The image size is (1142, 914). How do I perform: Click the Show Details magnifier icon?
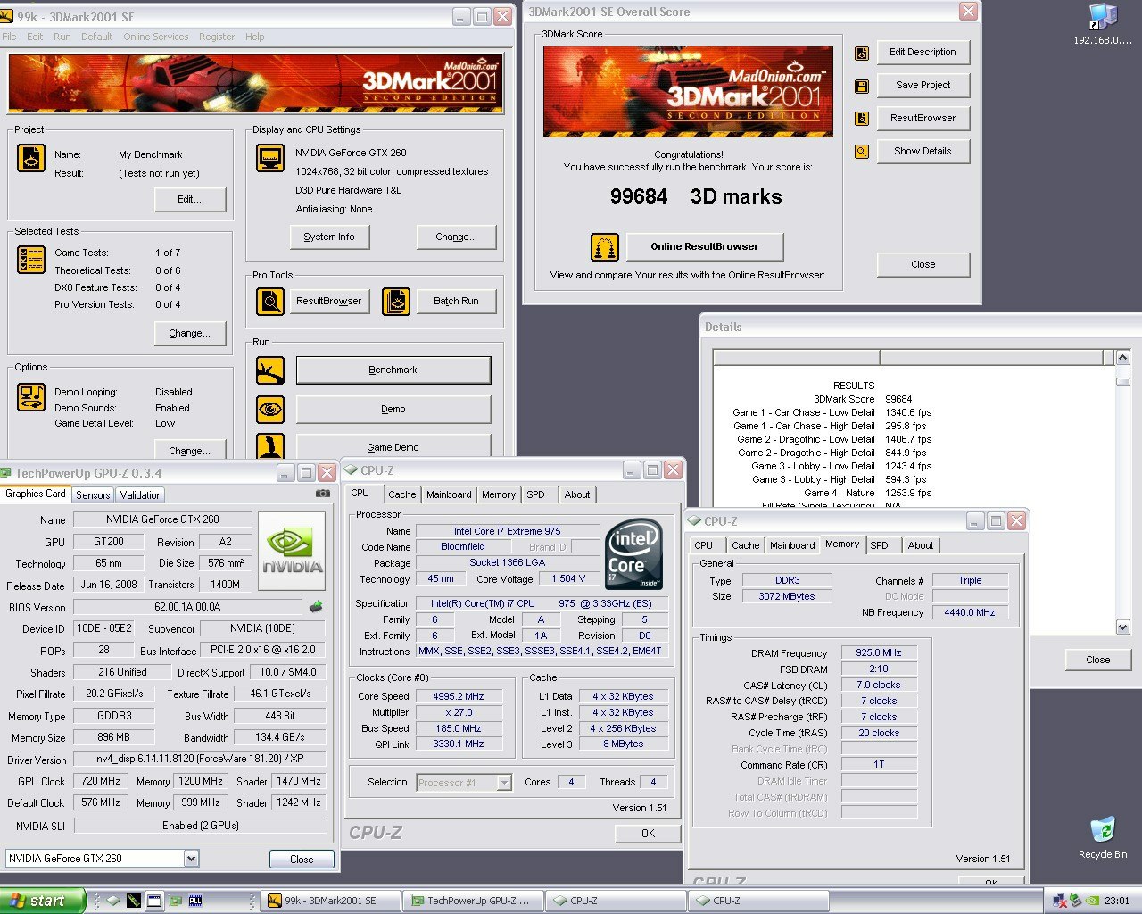pos(862,152)
